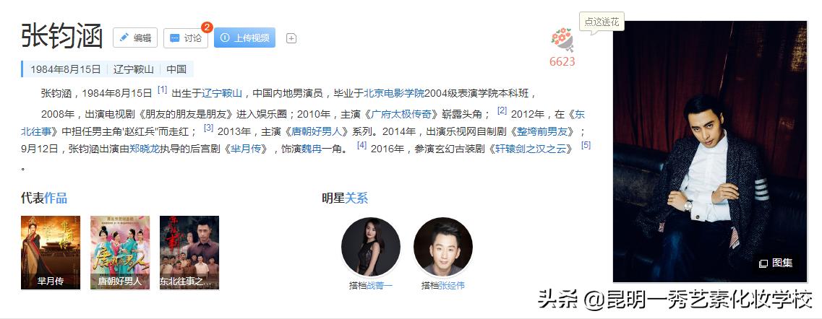Open the 讨论 discussion button
Image resolution: width=822 pixels, height=319 pixels.
pyautogui.click(x=186, y=38)
